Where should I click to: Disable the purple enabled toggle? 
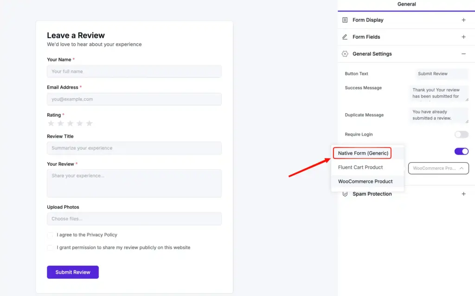click(461, 151)
